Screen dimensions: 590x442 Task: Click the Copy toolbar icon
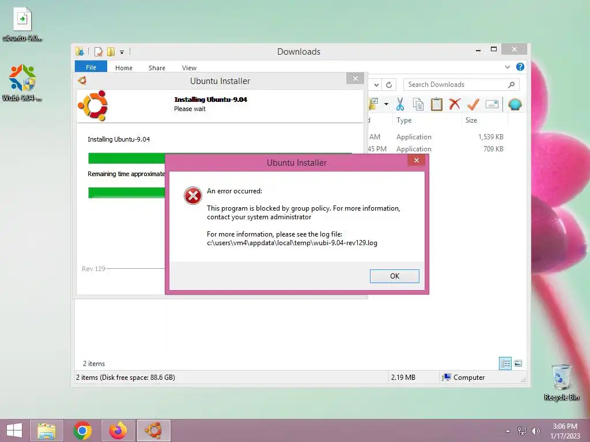click(418, 105)
